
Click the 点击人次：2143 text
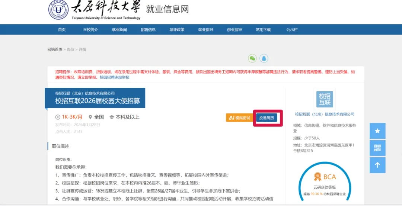point(69,131)
